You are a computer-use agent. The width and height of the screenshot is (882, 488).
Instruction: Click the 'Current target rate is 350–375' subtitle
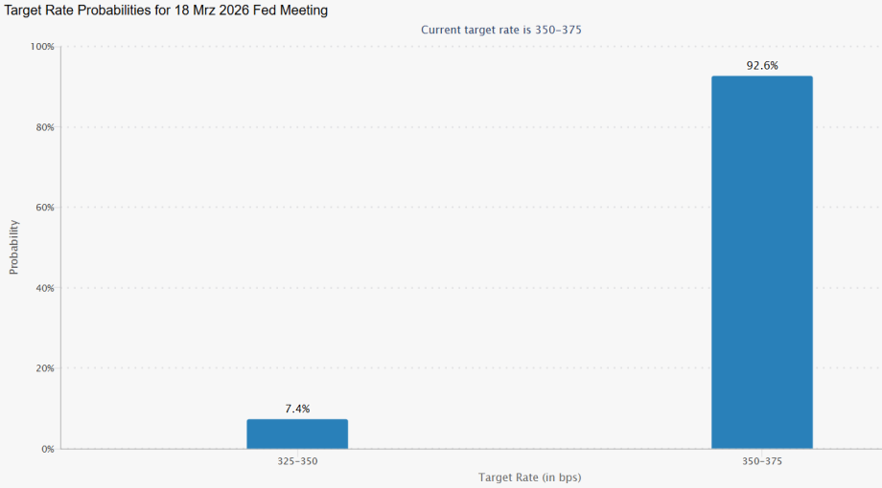pyautogui.click(x=501, y=30)
